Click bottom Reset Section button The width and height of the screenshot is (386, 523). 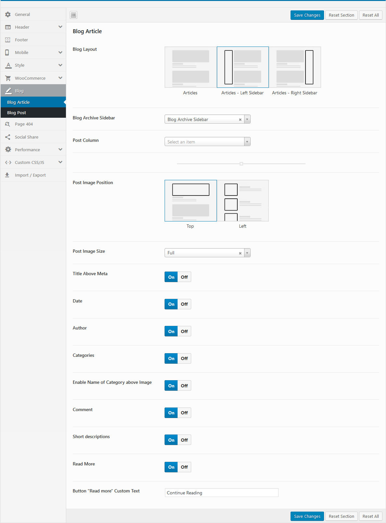pos(342,516)
